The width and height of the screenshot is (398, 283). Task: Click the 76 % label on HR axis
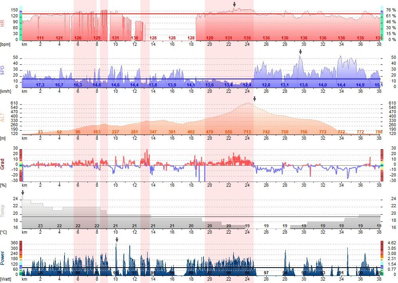pos(391,10)
